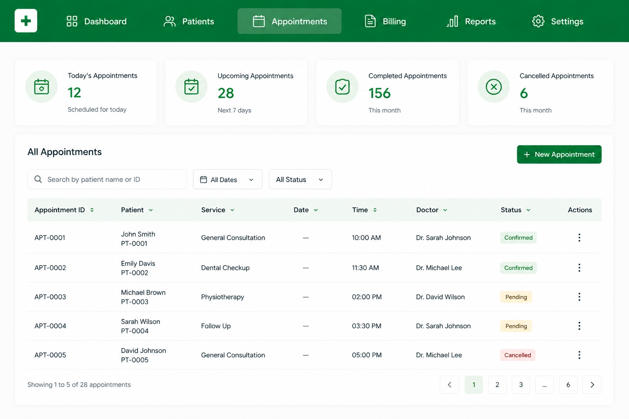Open the All Status dropdown
This screenshot has height=419, width=629.
pos(300,179)
